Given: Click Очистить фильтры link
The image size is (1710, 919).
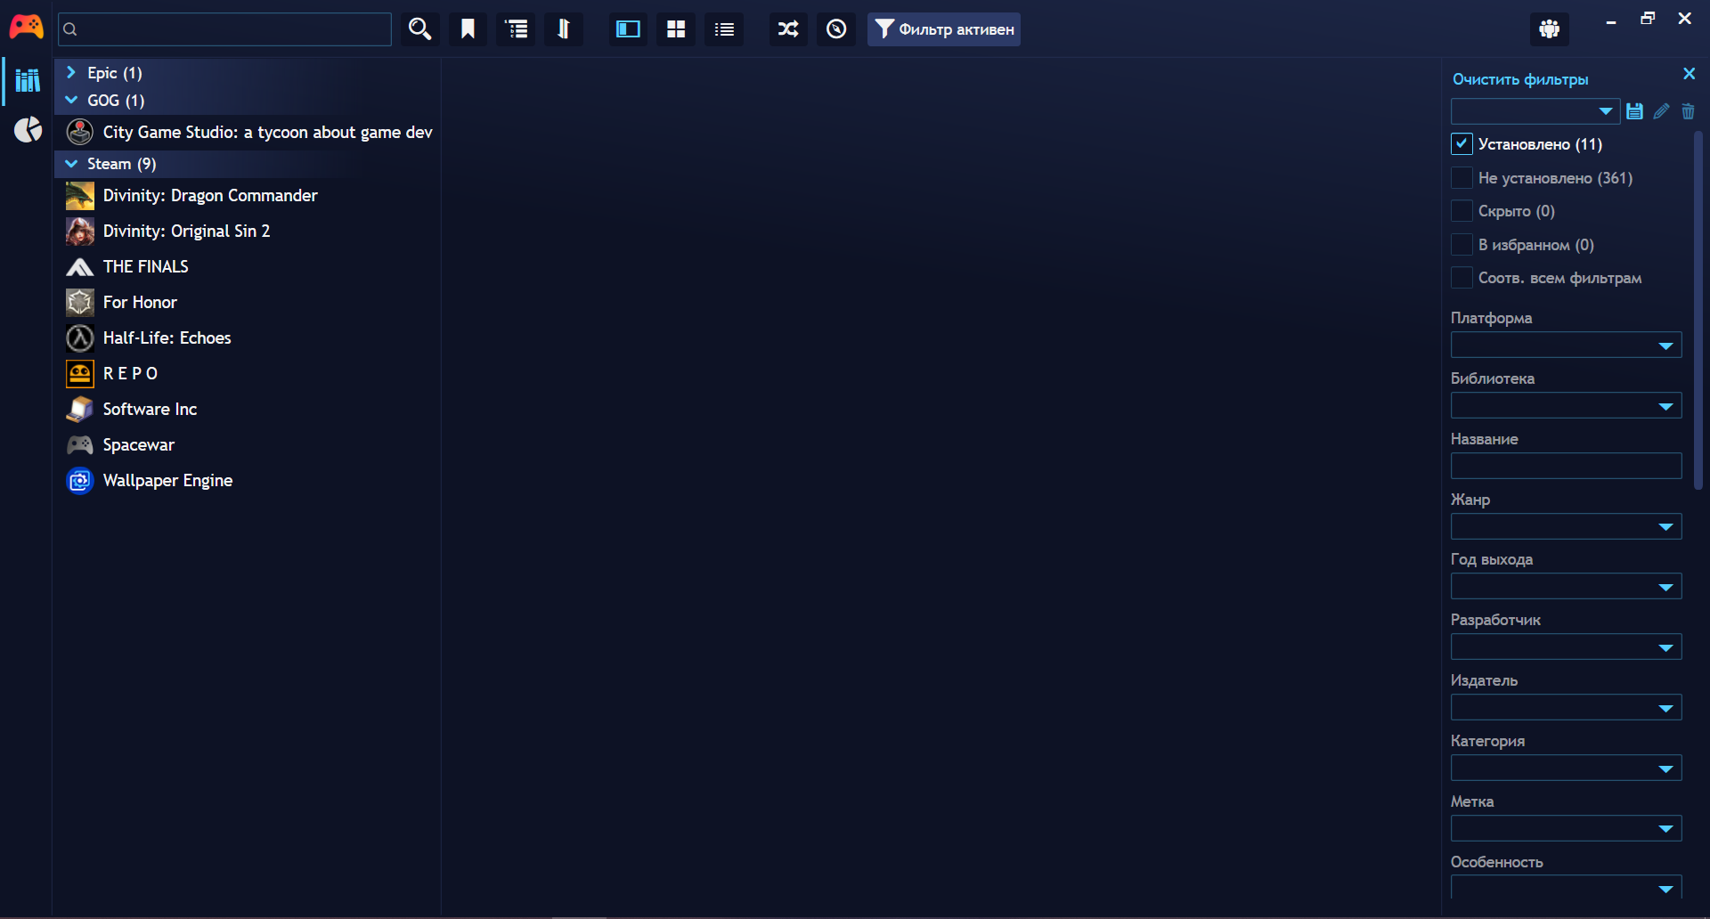Looking at the screenshot, I should (x=1520, y=79).
